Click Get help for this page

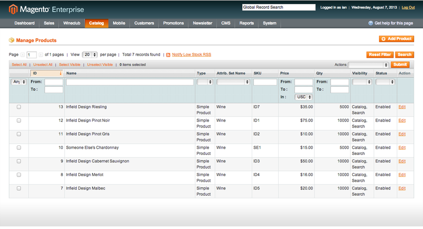tap(393, 23)
